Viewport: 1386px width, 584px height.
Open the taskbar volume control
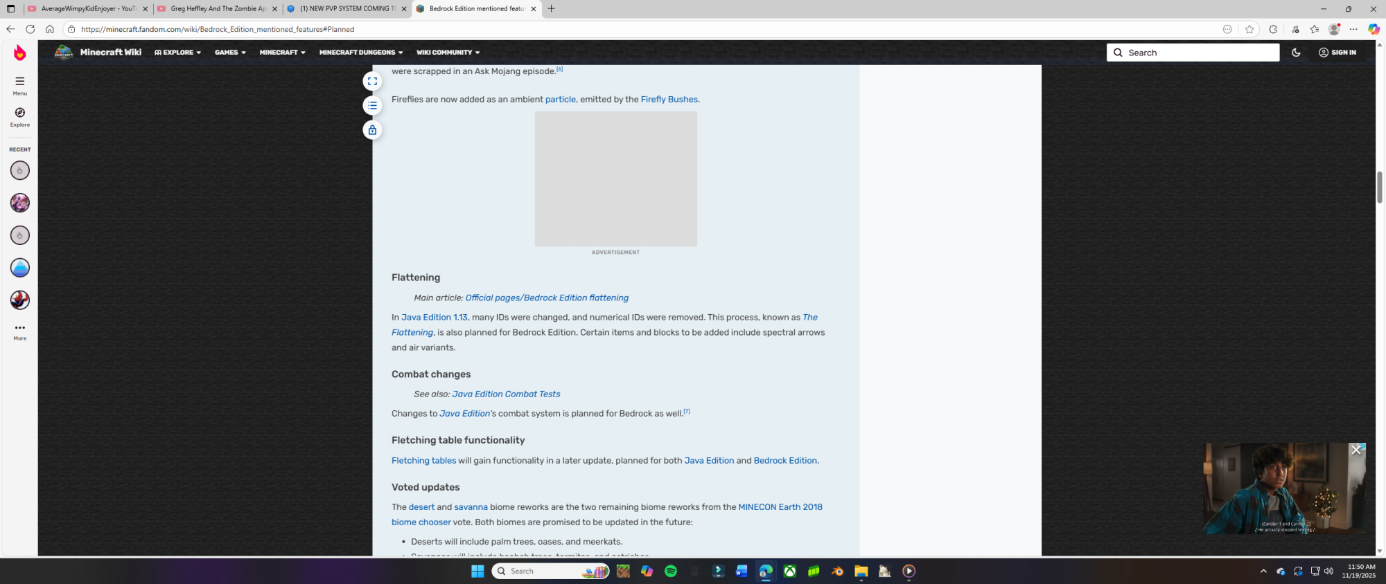point(1328,571)
